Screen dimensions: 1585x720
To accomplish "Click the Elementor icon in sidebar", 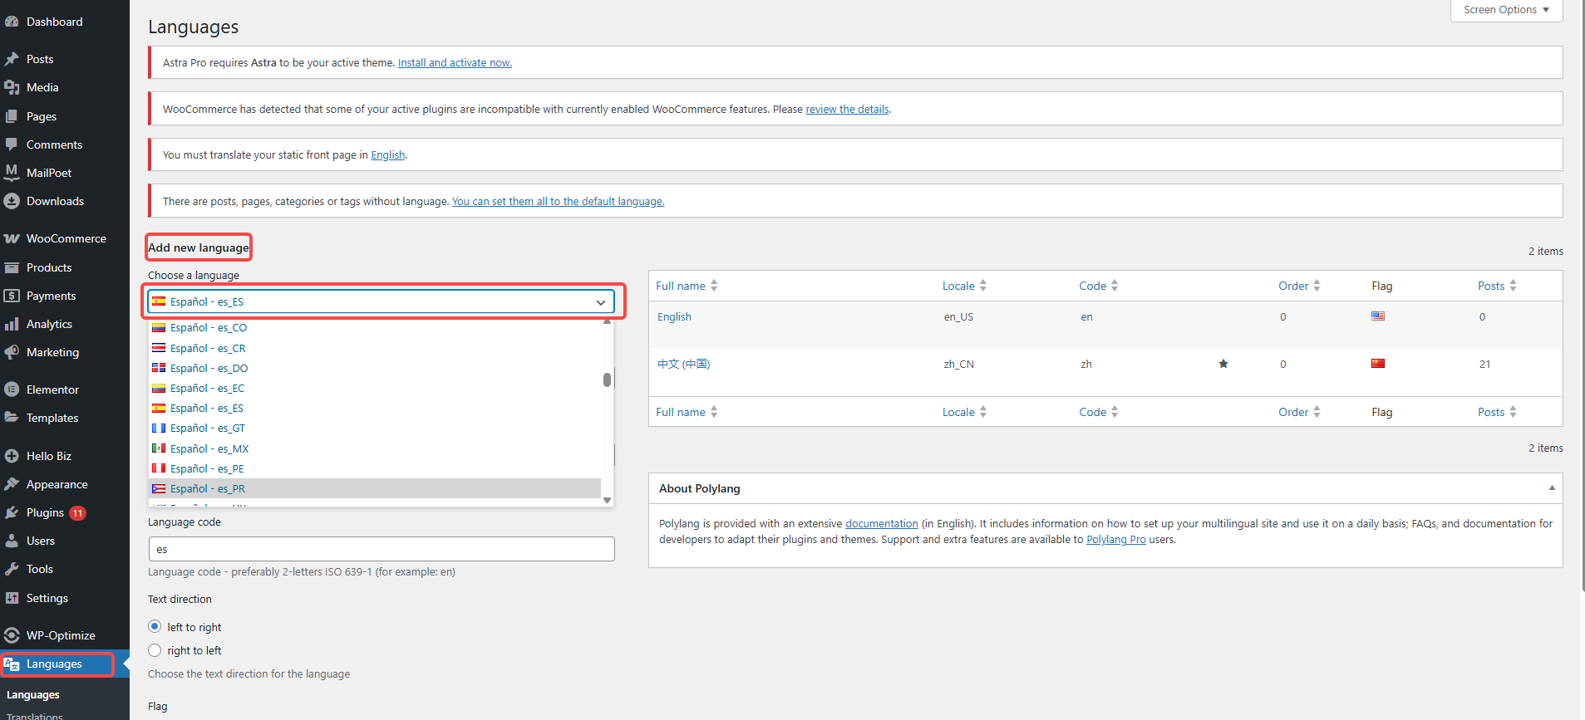I will point(12,389).
